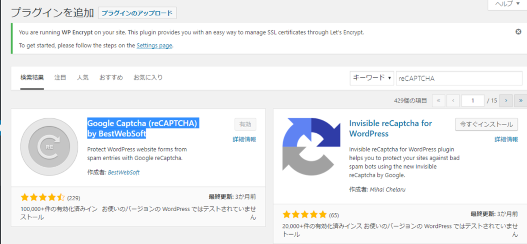The width and height of the screenshot is (527, 244).
Task: Click the 100,000+ active installs text
Action: (59, 213)
